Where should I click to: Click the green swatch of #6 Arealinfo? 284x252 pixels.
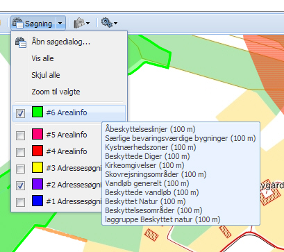pyautogui.click(x=37, y=112)
